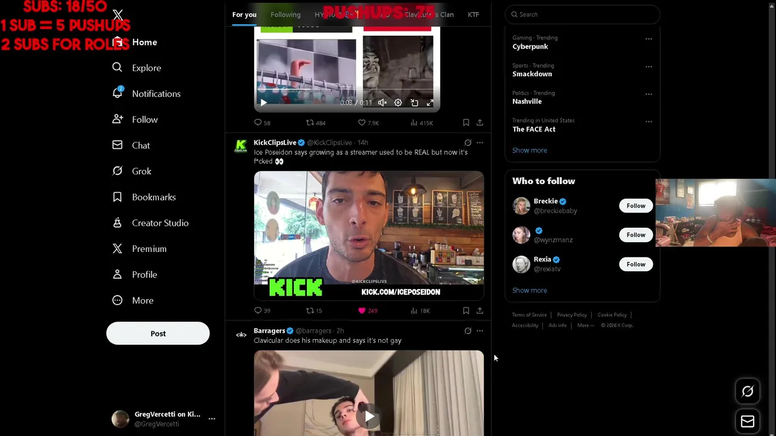Click the X logo icon
Image resolution: width=776 pixels, height=436 pixels.
[118, 15]
